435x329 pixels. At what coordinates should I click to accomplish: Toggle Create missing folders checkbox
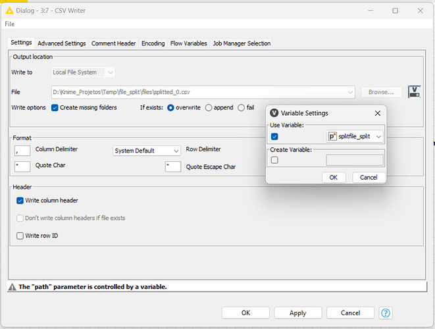[55, 108]
